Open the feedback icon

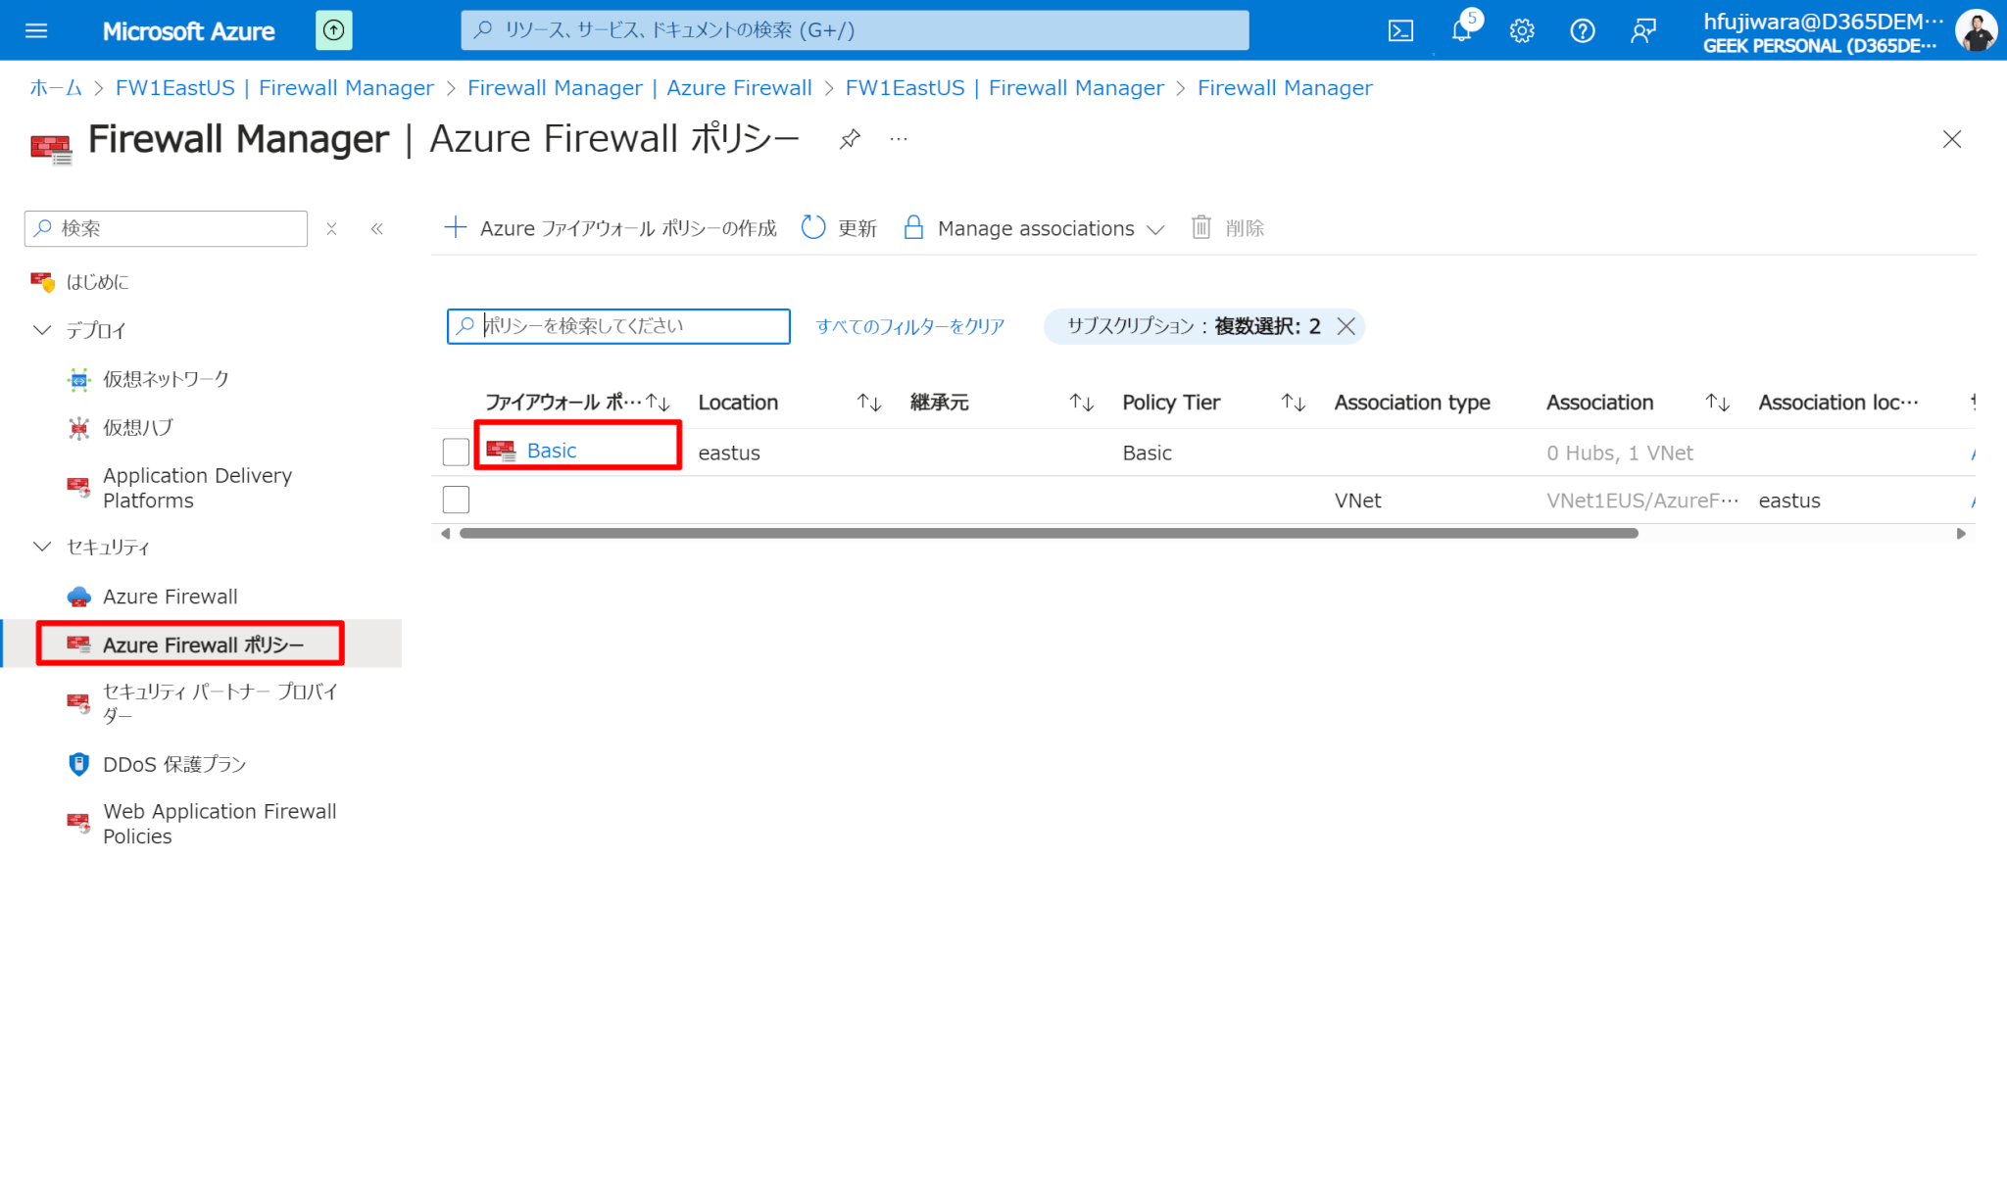[1642, 31]
